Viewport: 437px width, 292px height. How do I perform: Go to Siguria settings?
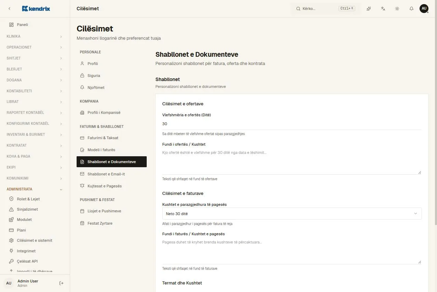click(111, 76)
